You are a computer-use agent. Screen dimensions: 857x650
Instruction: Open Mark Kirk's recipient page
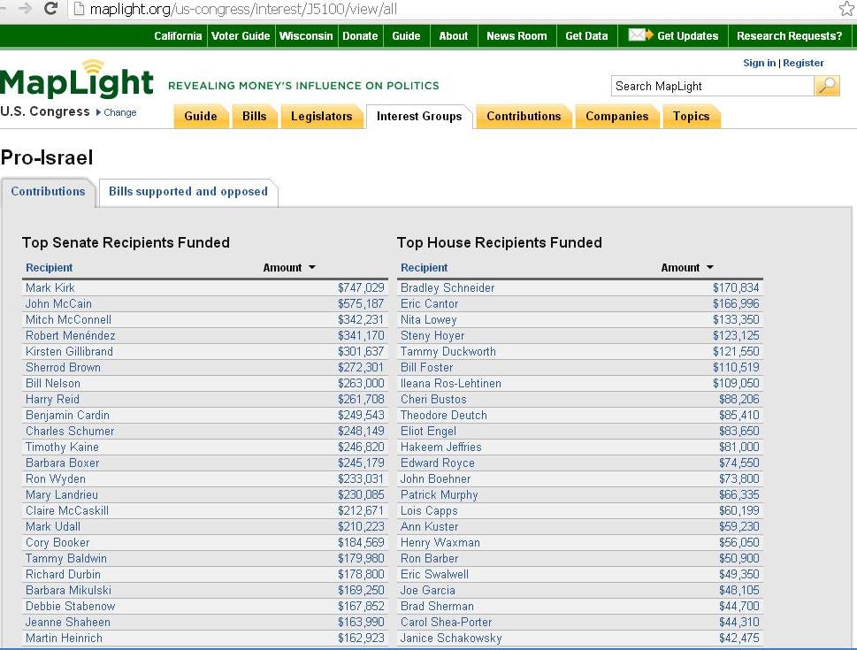click(50, 287)
